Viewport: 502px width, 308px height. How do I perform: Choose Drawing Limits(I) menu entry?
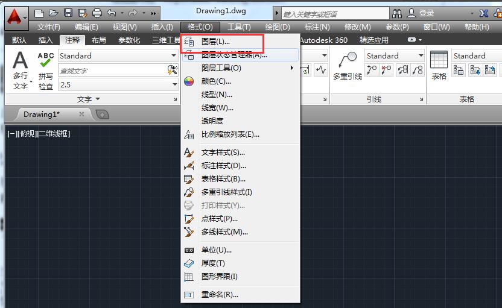click(x=240, y=276)
